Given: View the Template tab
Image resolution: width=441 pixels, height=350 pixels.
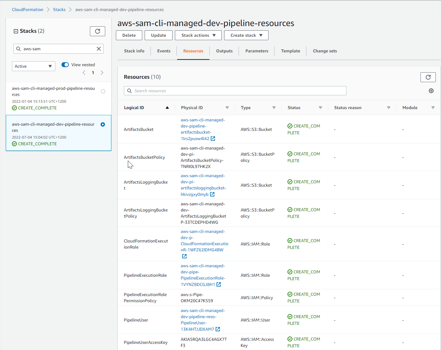Looking at the screenshot, I should tap(291, 51).
